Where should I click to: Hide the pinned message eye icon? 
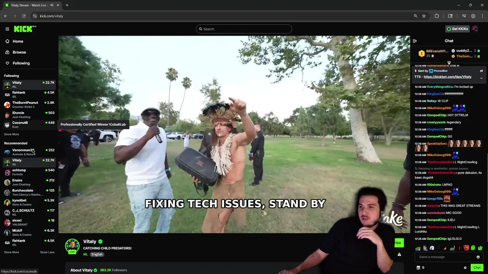coord(481,71)
